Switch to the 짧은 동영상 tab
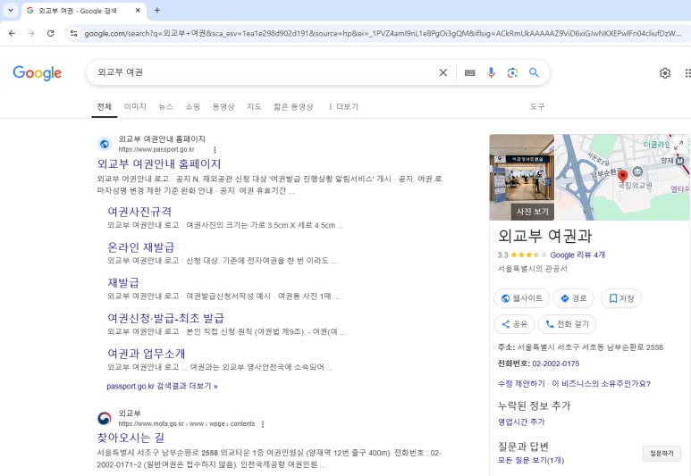This screenshot has height=476, width=691. [x=293, y=106]
